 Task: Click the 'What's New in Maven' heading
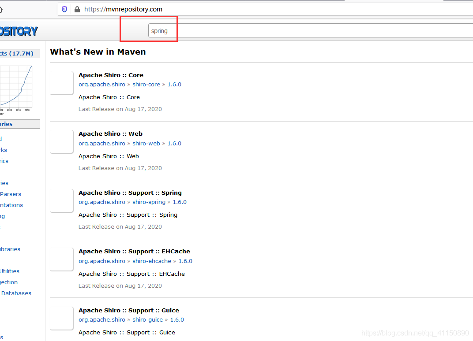click(98, 52)
